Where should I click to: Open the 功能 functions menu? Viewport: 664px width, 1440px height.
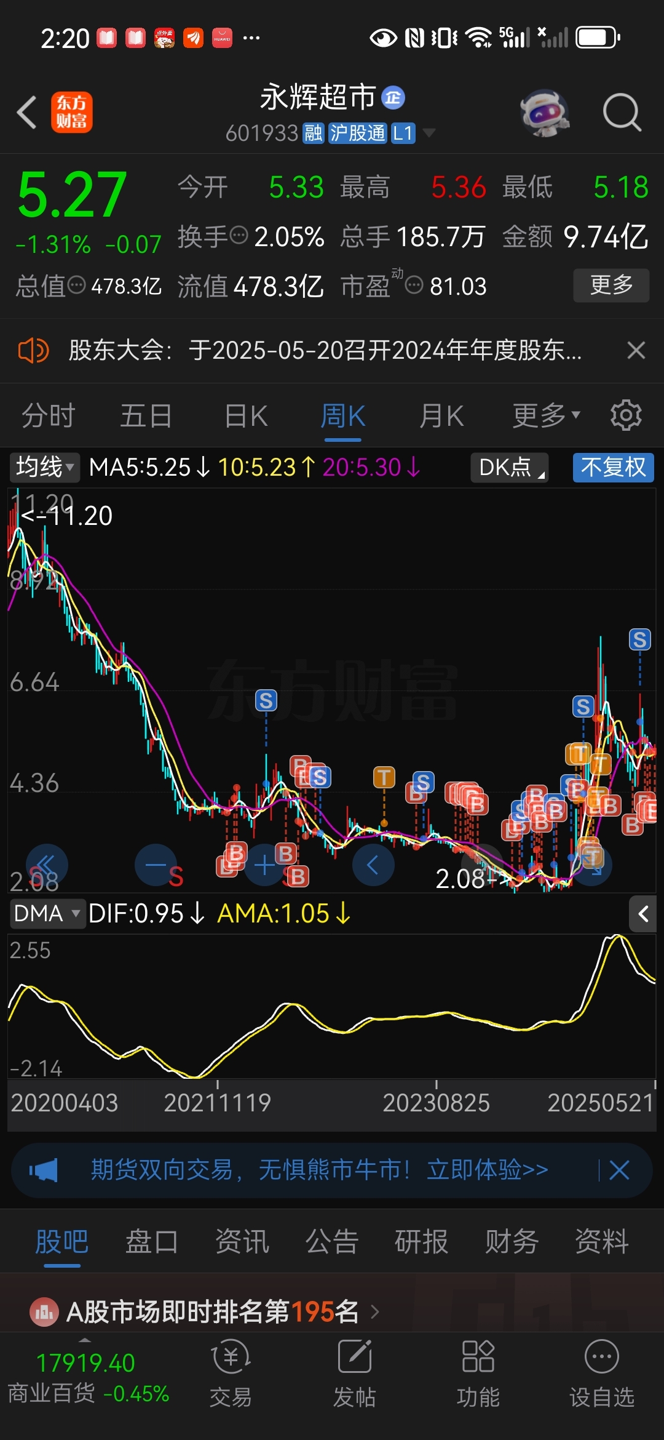point(478,1375)
